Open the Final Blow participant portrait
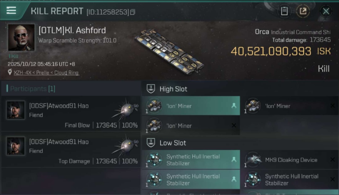This screenshot has width=339, height=195. 16,110
